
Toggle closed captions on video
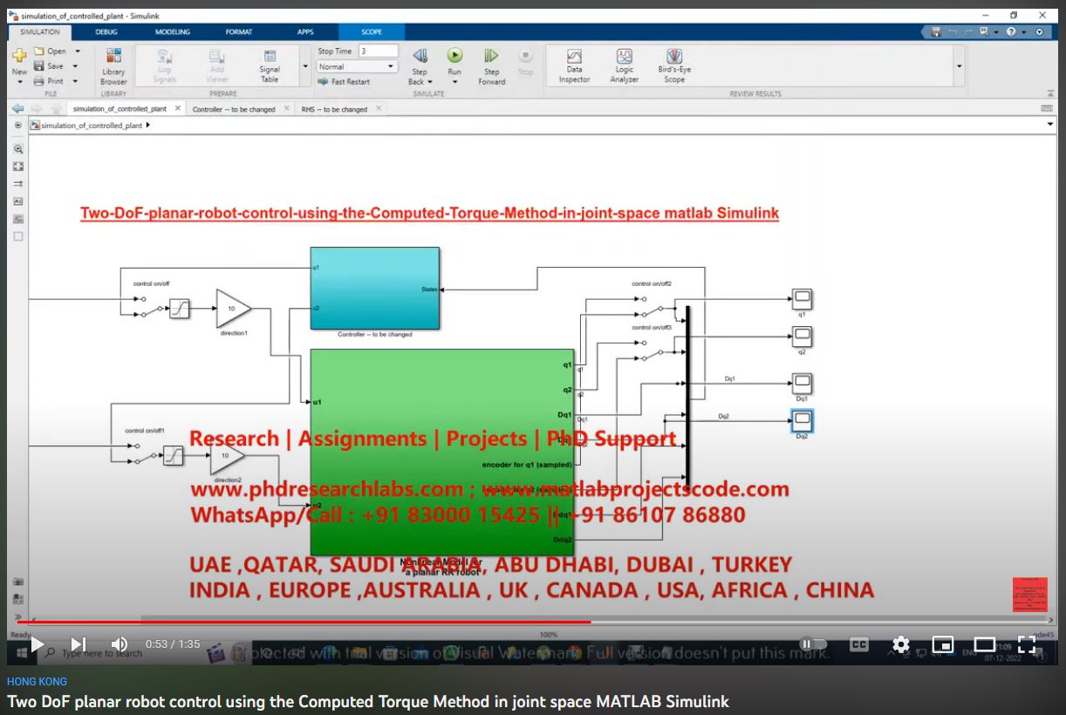coord(859,644)
